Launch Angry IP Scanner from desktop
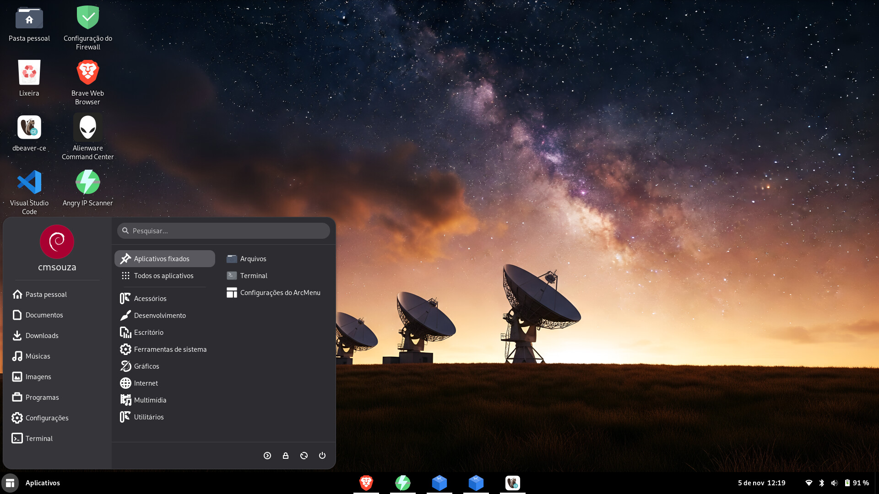879x494 pixels. tap(87, 183)
